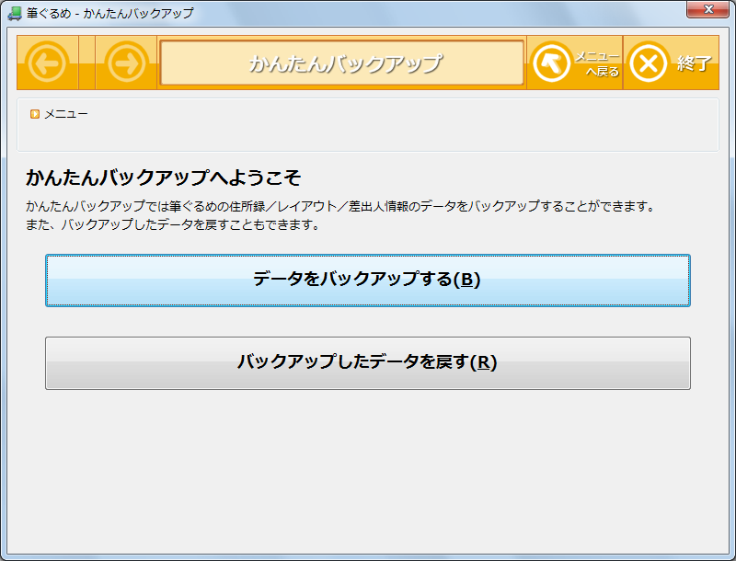The image size is (736, 561).
Task: Click the かんたんバックアップ title banner
Action: point(341,63)
